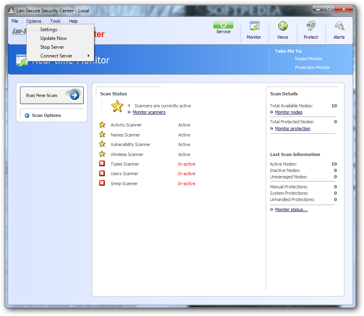
Task: Click the Real-time Monitor header icon
Action: click(x=22, y=60)
